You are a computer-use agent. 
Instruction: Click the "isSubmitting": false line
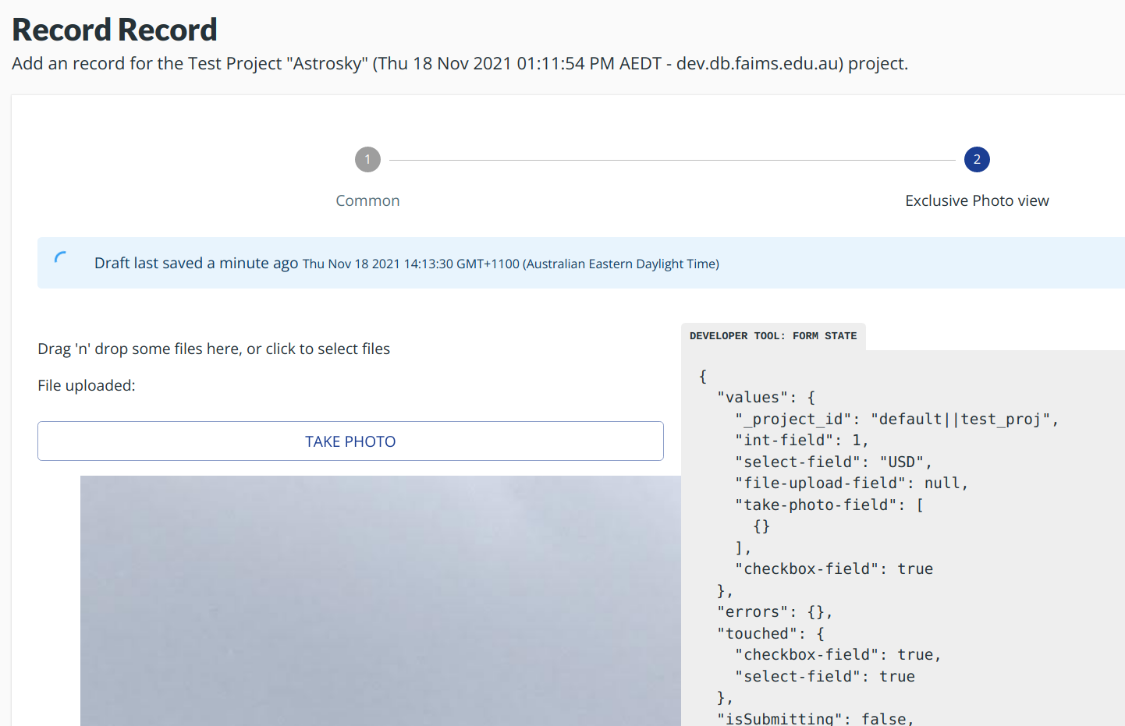(x=815, y=718)
